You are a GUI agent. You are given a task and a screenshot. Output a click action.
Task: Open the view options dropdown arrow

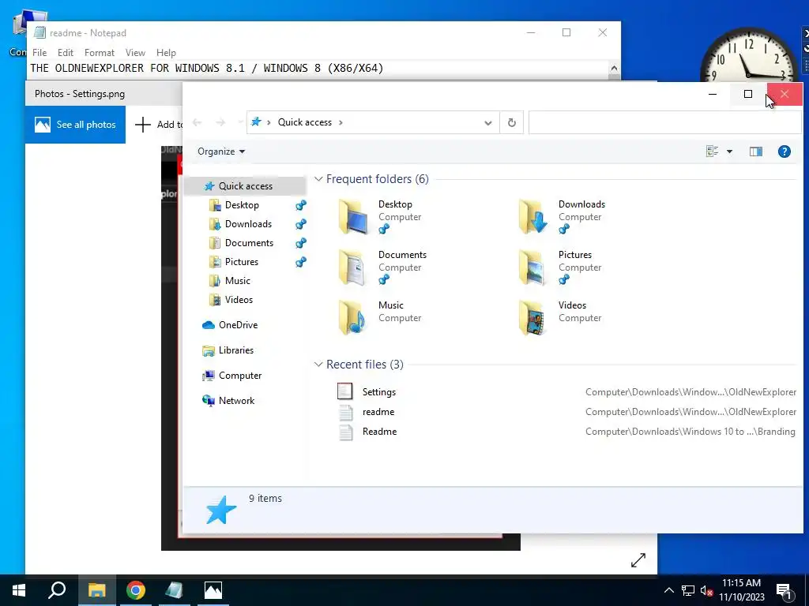coord(729,151)
